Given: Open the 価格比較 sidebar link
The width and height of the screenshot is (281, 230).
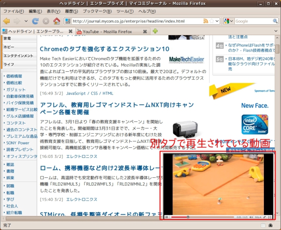Looking at the screenshot, I should click(14, 83).
